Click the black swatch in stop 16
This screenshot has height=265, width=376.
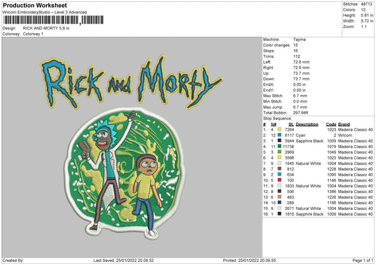(x=279, y=214)
